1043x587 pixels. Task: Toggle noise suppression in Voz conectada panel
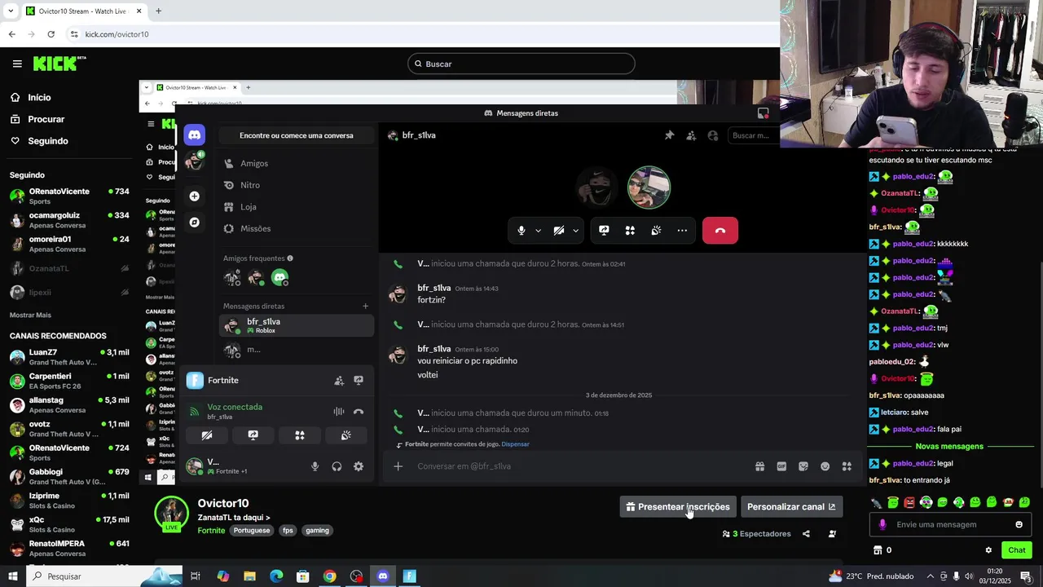tap(339, 412)
